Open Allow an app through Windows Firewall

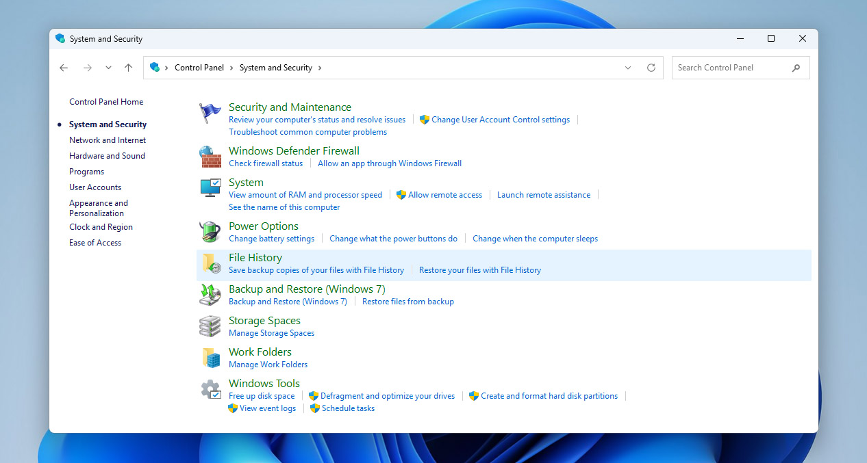(x=390, y=163)
